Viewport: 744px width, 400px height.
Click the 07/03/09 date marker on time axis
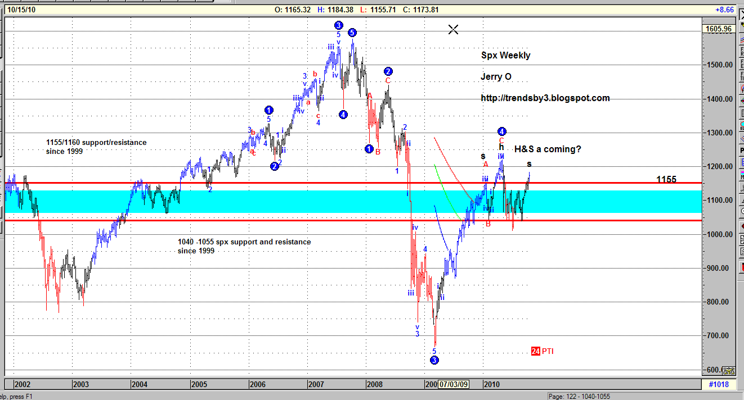click(453, 385)
